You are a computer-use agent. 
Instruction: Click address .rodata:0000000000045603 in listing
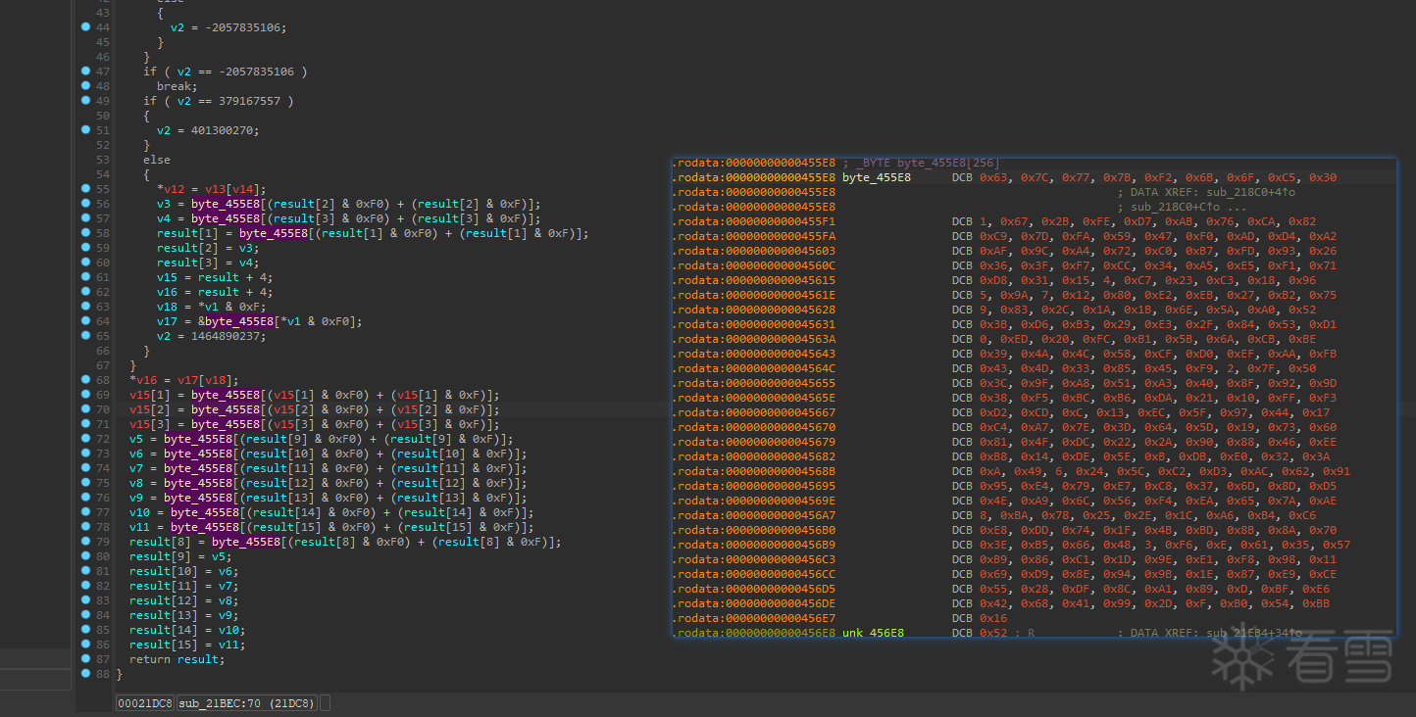pos(754,251)
